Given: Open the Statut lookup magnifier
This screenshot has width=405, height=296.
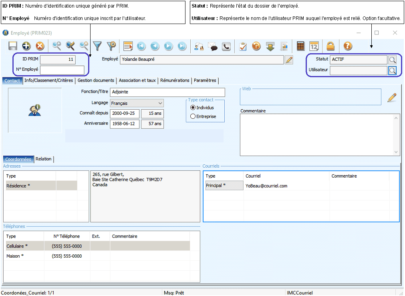Looking at the screenshot, I should [392, 60].
